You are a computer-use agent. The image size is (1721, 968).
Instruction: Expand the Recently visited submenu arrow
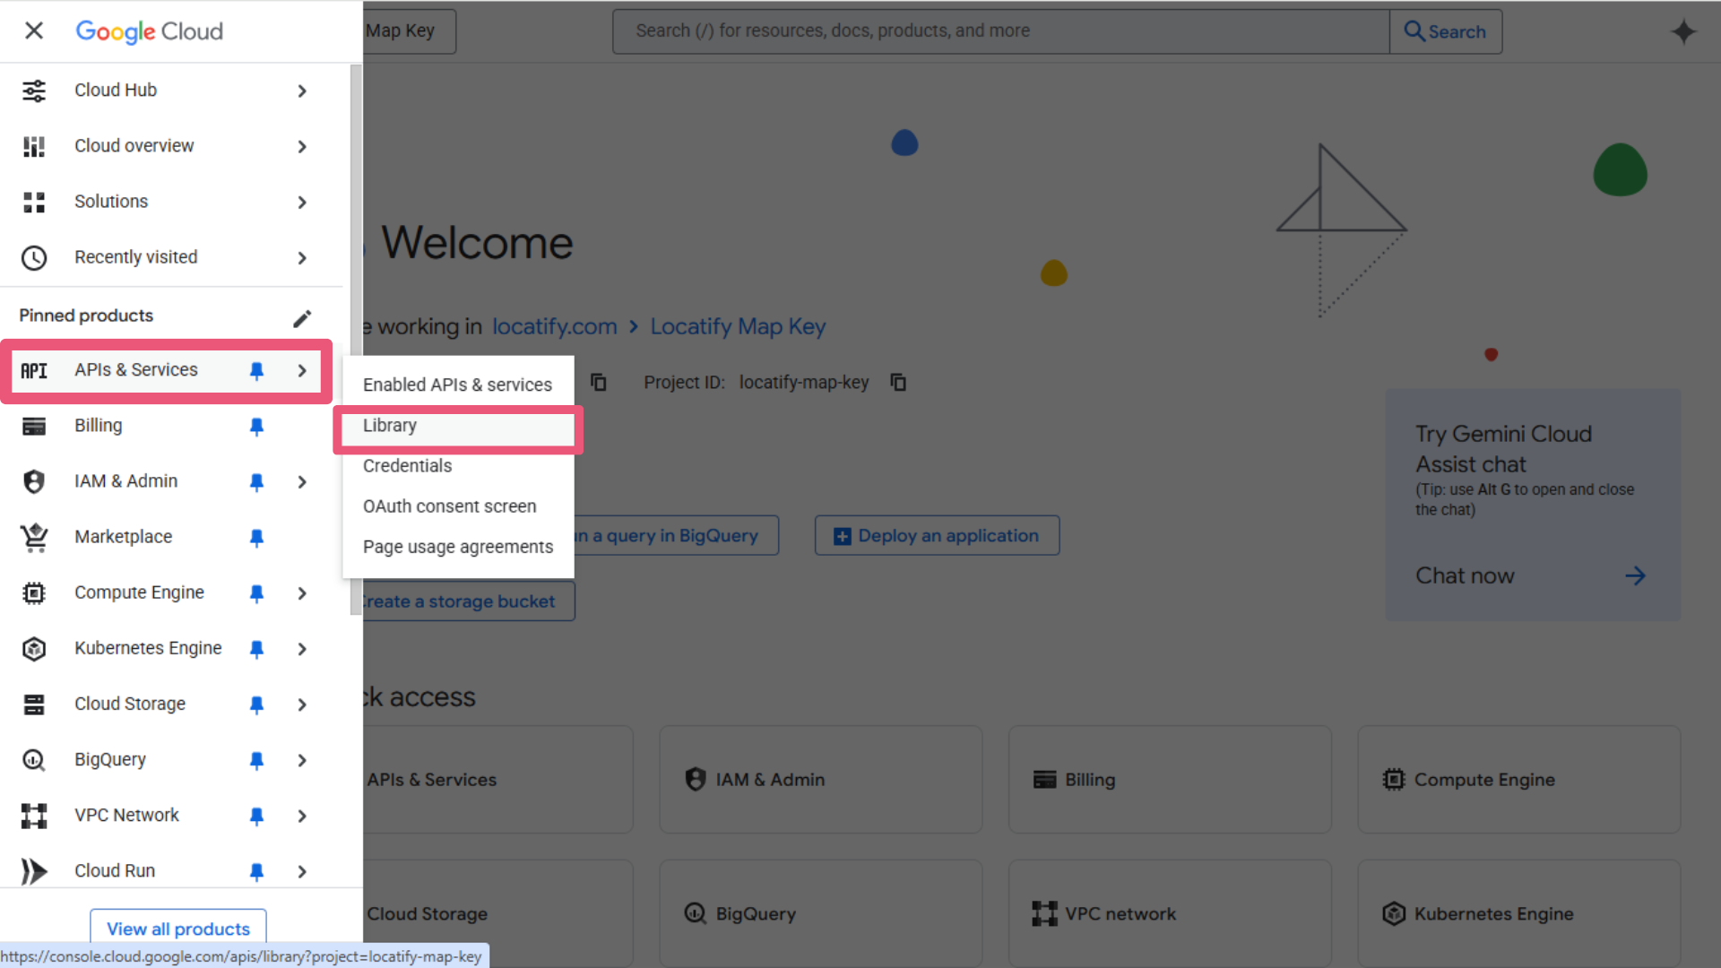[302, 257]
